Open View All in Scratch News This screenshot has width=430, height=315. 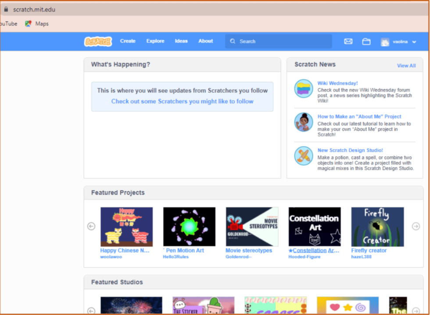406,65
